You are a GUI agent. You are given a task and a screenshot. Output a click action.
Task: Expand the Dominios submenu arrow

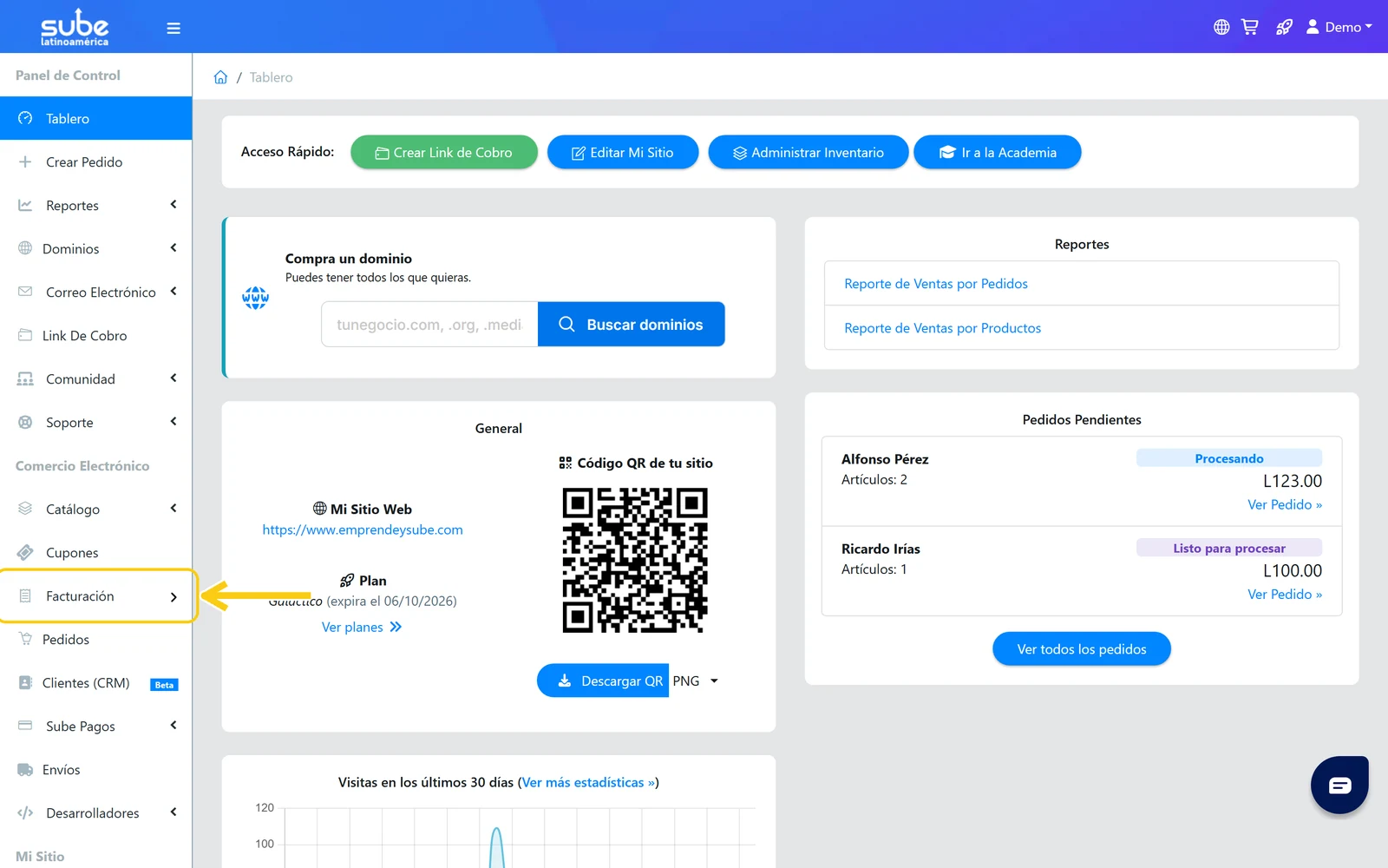click(173, 248)
